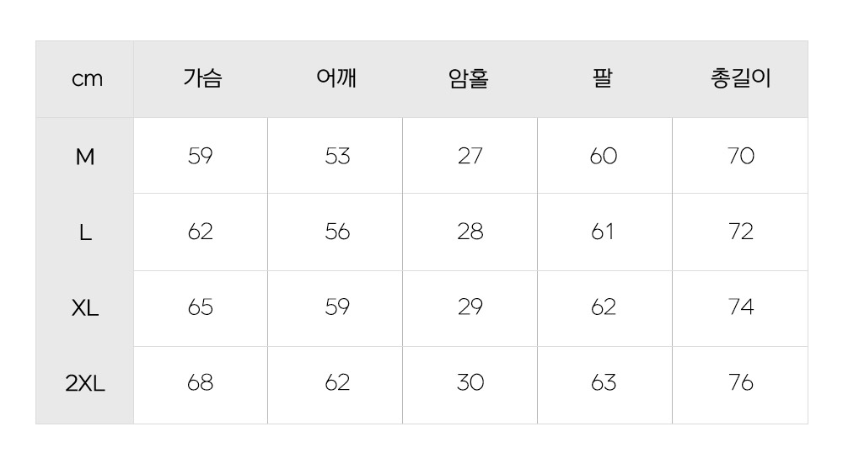Click the XL chest value 65
The image size is (843, 464).
coord(201,307)
